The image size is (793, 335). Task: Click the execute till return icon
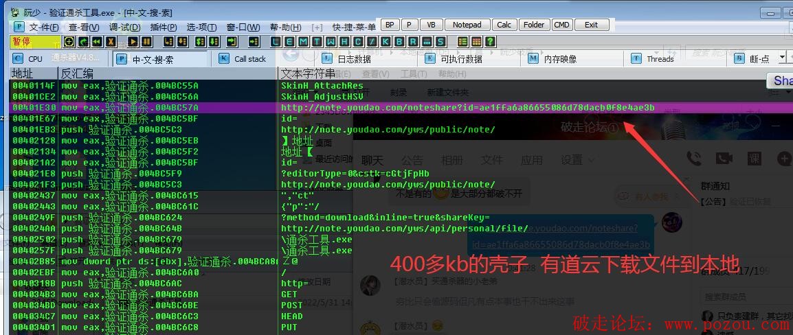coord(232,41)
